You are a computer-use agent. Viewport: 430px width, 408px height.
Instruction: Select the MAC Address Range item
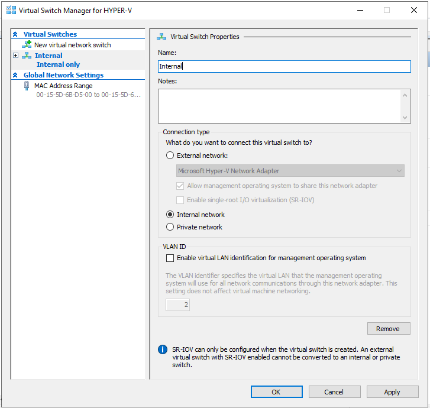click(x=63, y=86)
